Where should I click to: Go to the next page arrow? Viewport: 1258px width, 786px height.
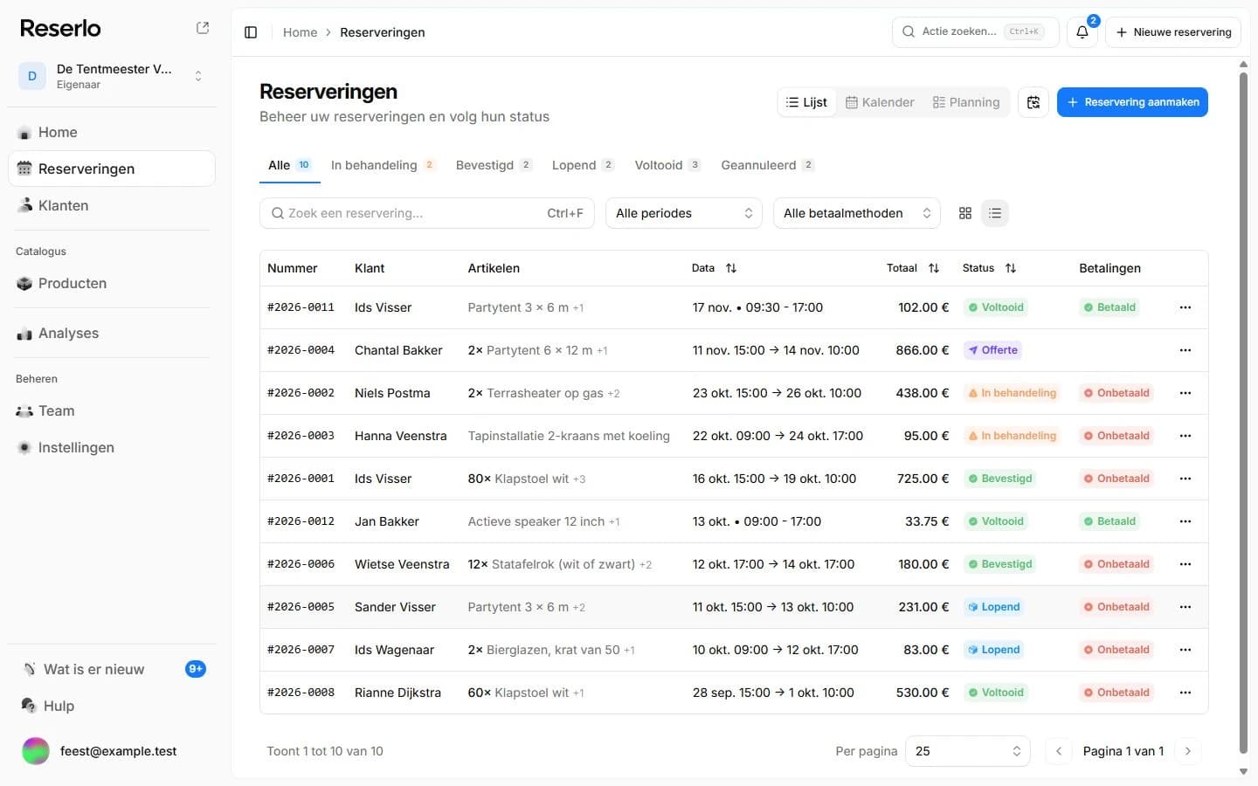[x=1188, y=751]
